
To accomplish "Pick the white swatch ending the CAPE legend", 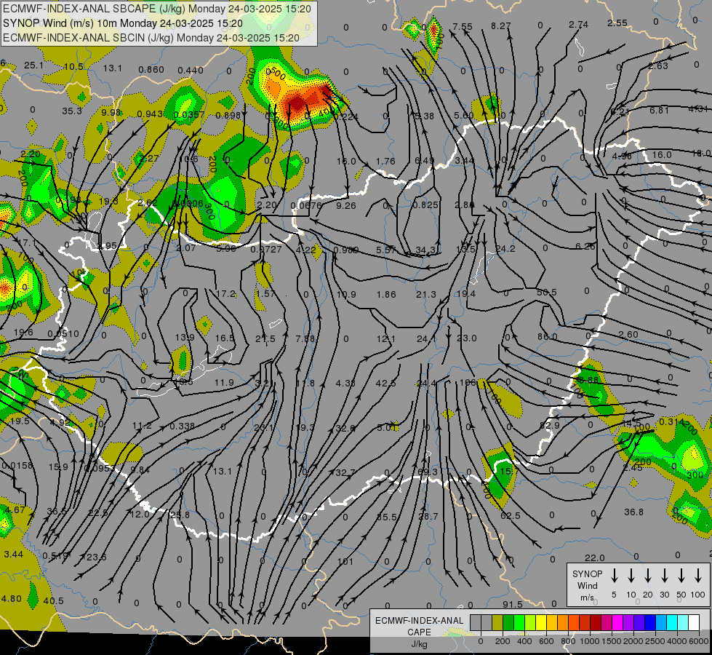I will pyautogui.click(x=694, y=623).
